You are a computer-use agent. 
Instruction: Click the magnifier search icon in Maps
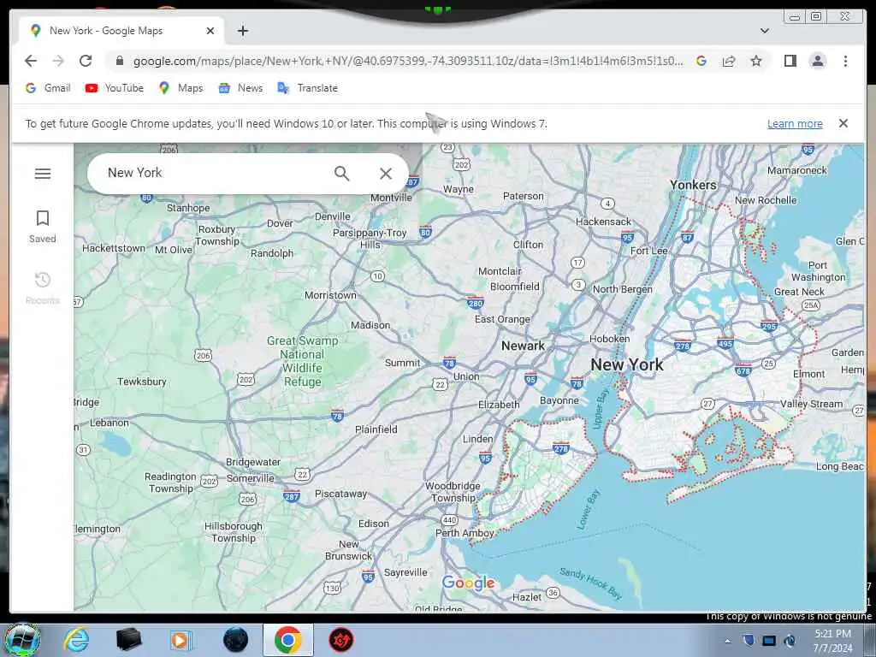point(341,174)
